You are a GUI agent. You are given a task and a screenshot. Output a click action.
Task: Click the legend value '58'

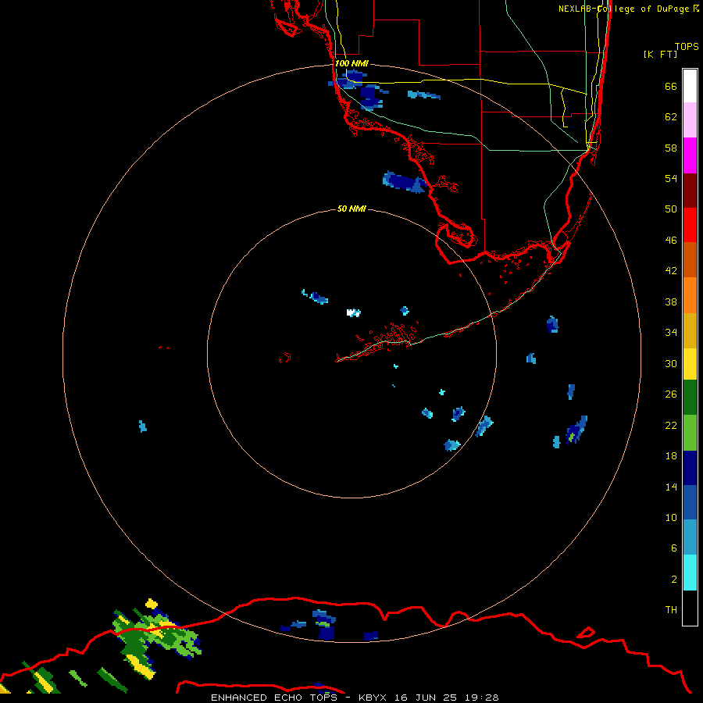pyautogui.click(x=671, y=148)
